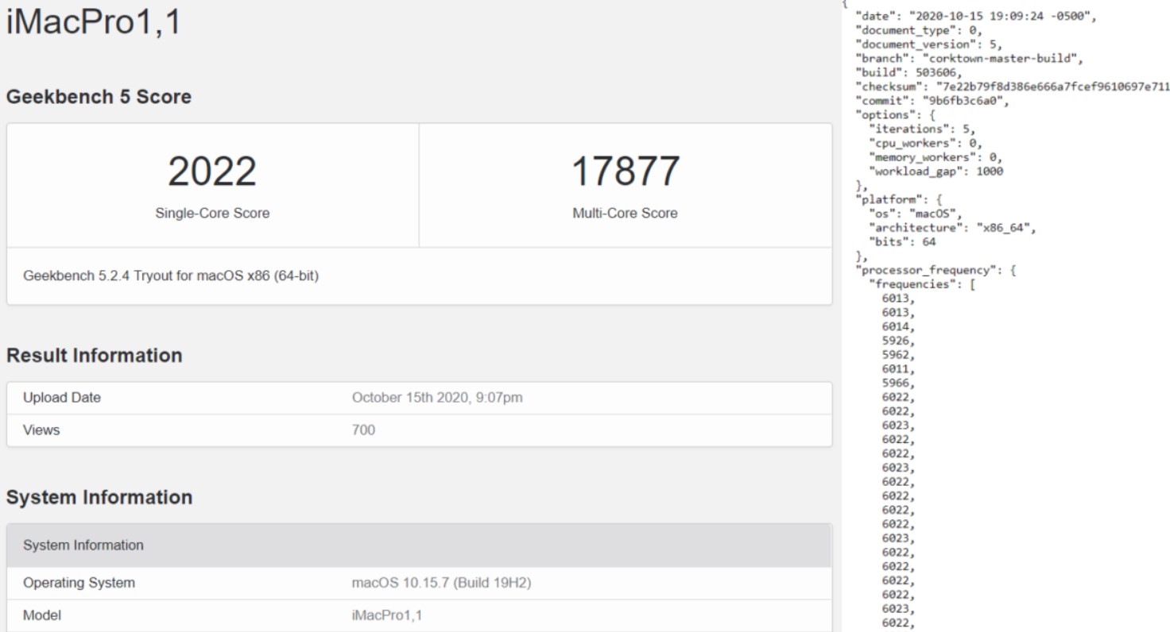Click the Result Information heading
The width and height of the screenshot is (1170, 632).
pos(95,356)
